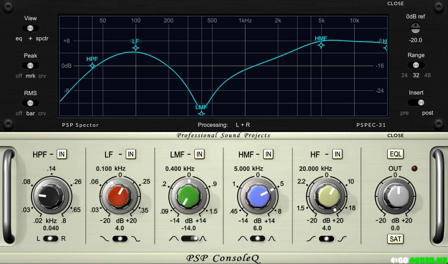Toggle the HPF L/R switch
This screenshot has width=448, height=264.
(x=51, y=239)
